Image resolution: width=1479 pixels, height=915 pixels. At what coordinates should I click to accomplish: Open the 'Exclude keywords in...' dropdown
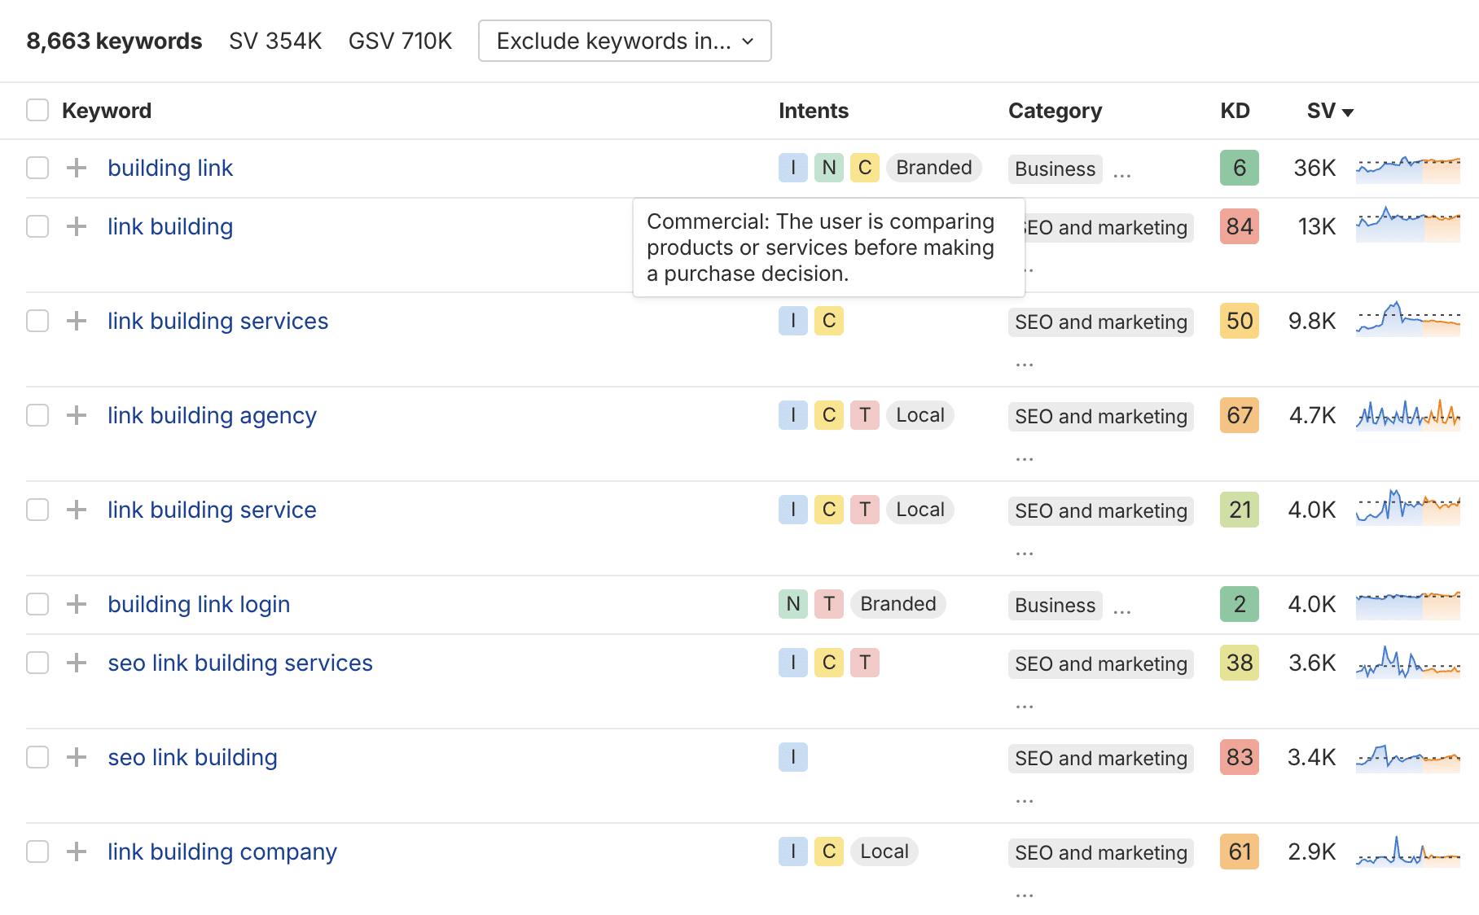click(x=625, y=41)
